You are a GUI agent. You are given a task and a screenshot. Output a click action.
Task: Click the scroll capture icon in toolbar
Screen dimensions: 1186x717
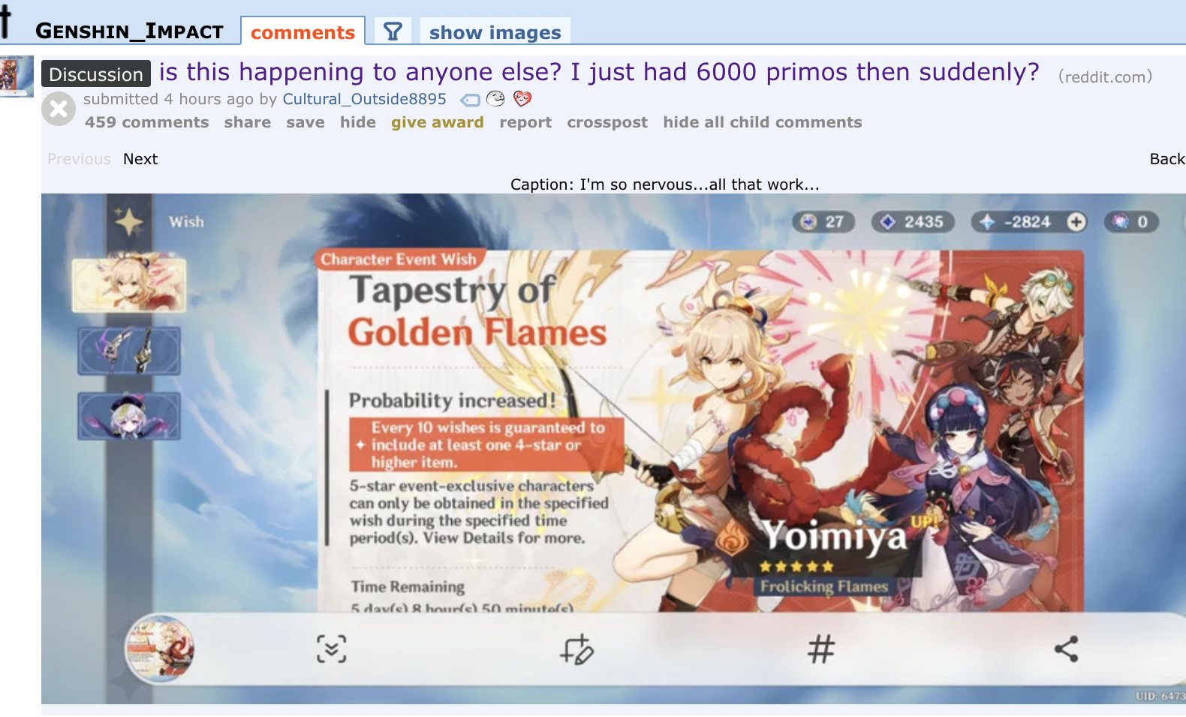pyautogui.click(x=331, y=649)
